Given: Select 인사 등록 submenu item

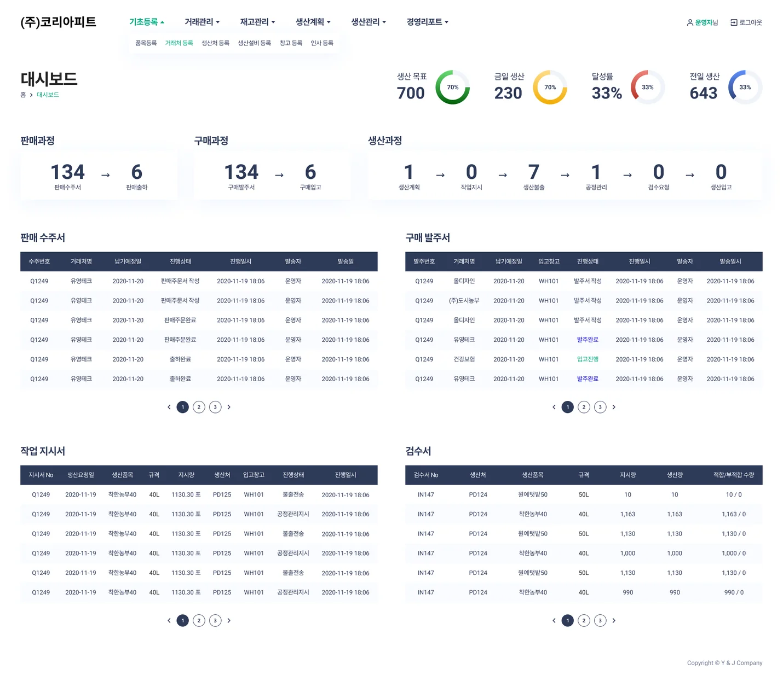Looking at the screenshot, I should [x=322, y=43].
